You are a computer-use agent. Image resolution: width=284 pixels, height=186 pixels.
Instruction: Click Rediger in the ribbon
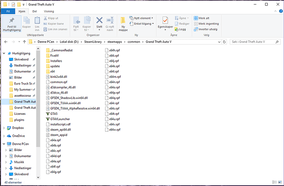coord(182,24)
